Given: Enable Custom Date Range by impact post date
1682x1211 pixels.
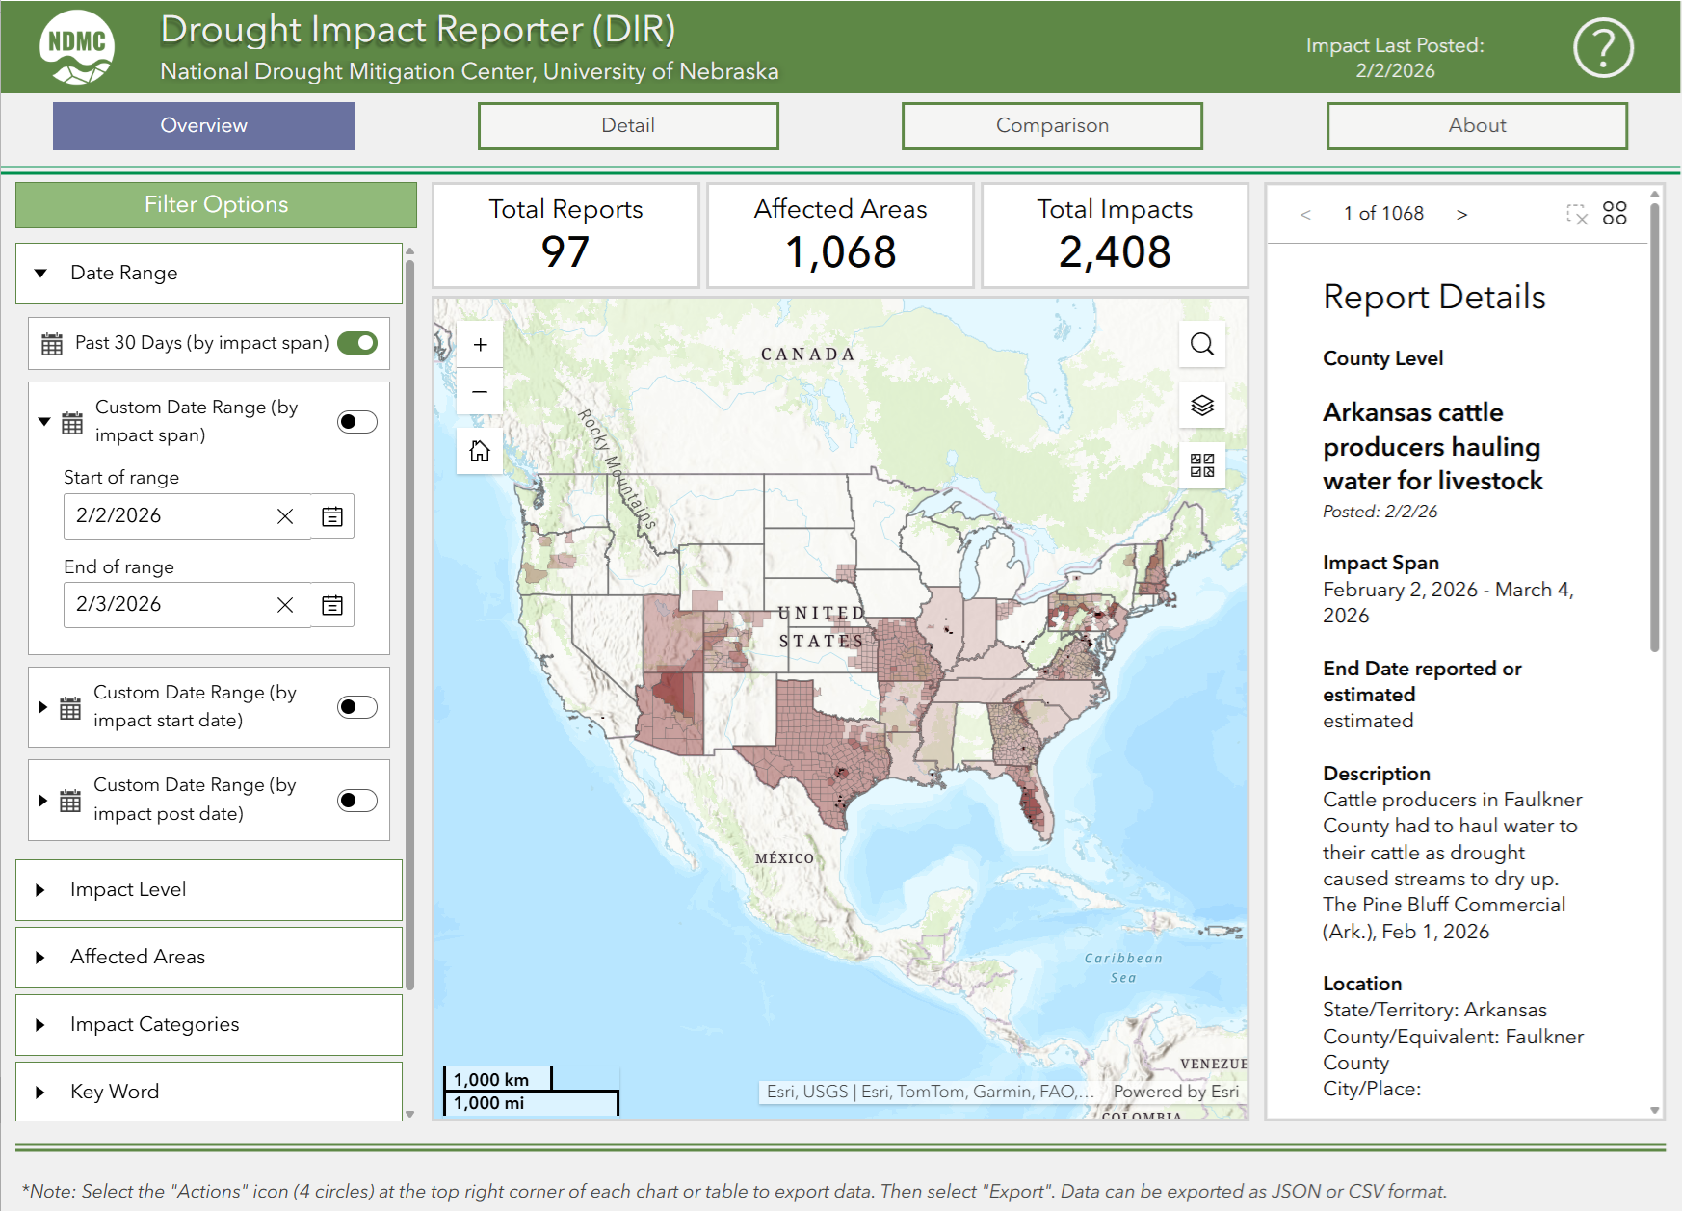Looking at the screenshot, I should tap(357, 801).
